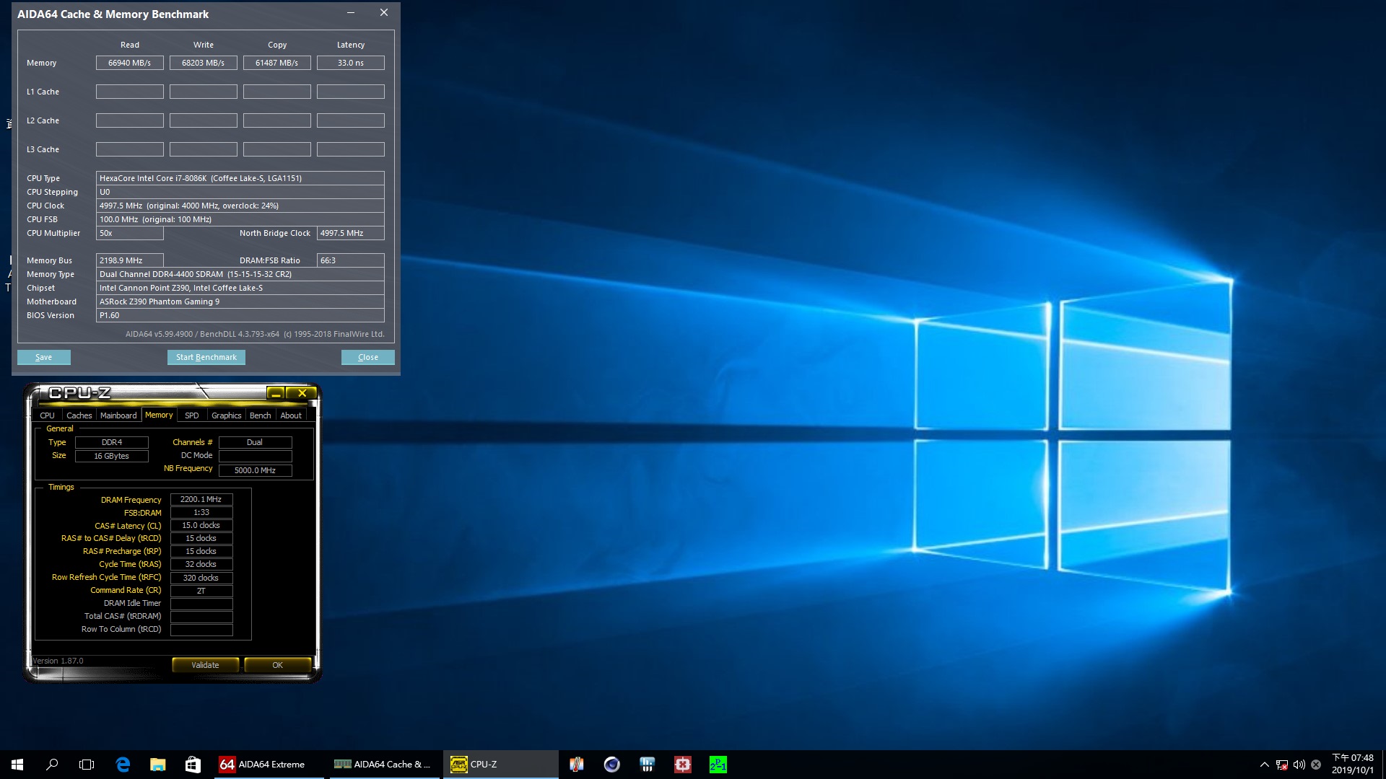Screen dimensions: 1386x779
Task: Select the Memory tab in CPU-Z
Action: point(157,415)
